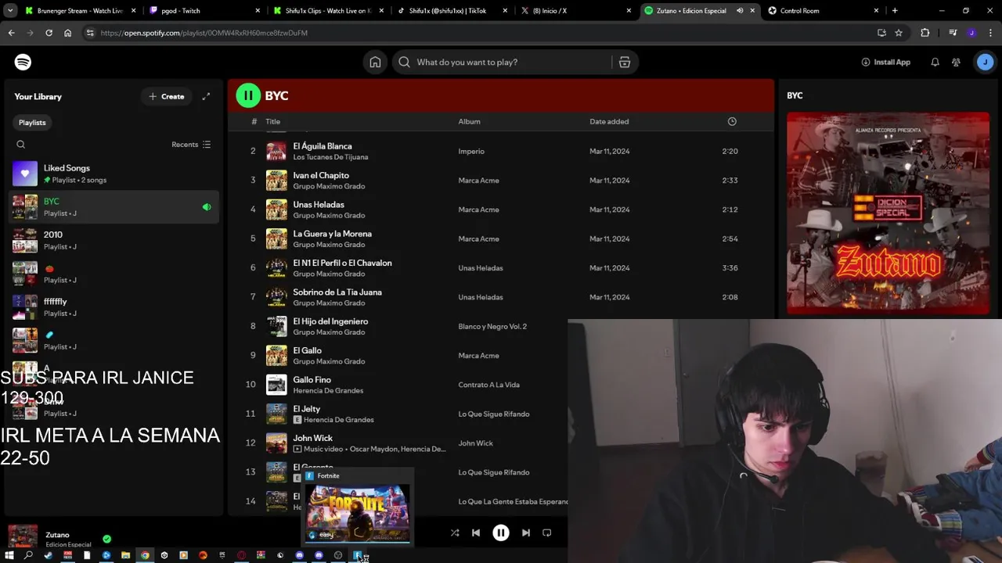Viewport: 1002px width, 563px height.
Task: Click the Zutano album art in right panel
Action: point(888,213)
